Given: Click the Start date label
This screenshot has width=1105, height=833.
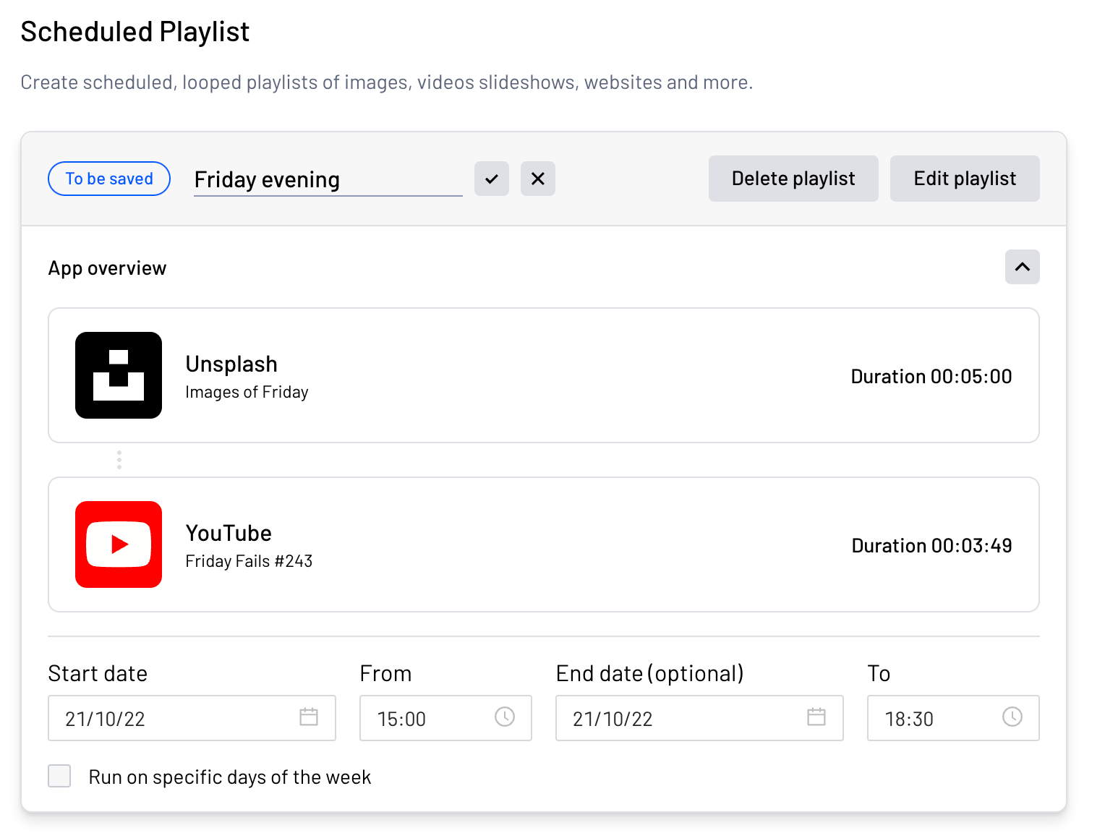Looking at the screenshot, I should pyautogui.click(x=98, y=673).
